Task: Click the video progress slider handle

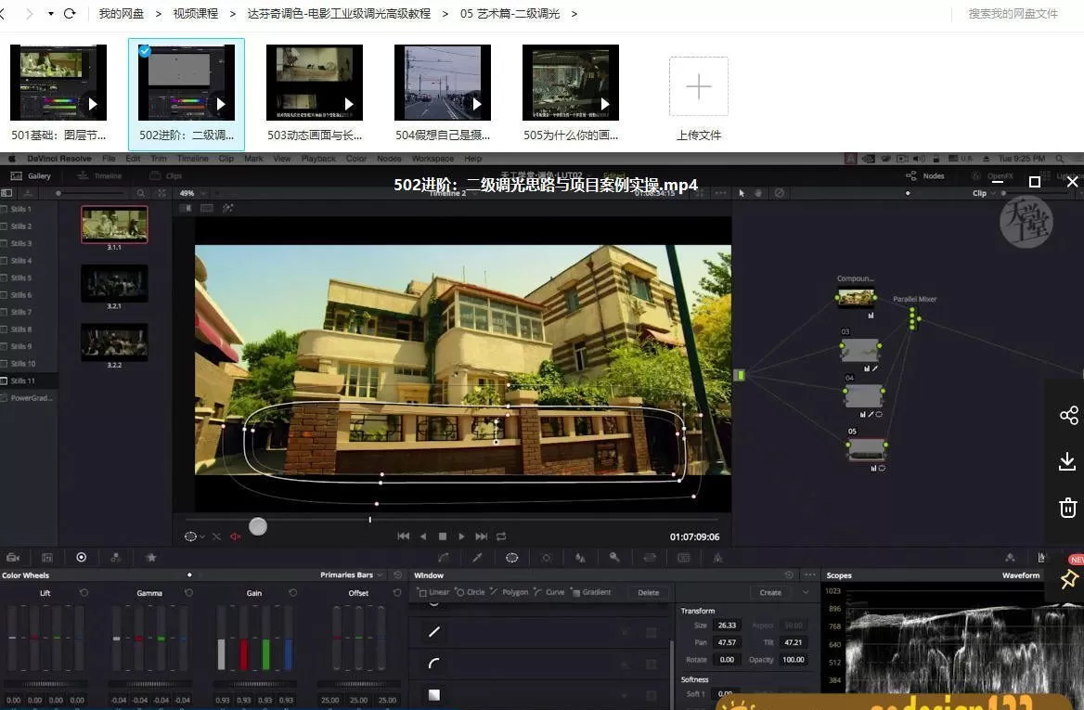Action: click(258, 526)
